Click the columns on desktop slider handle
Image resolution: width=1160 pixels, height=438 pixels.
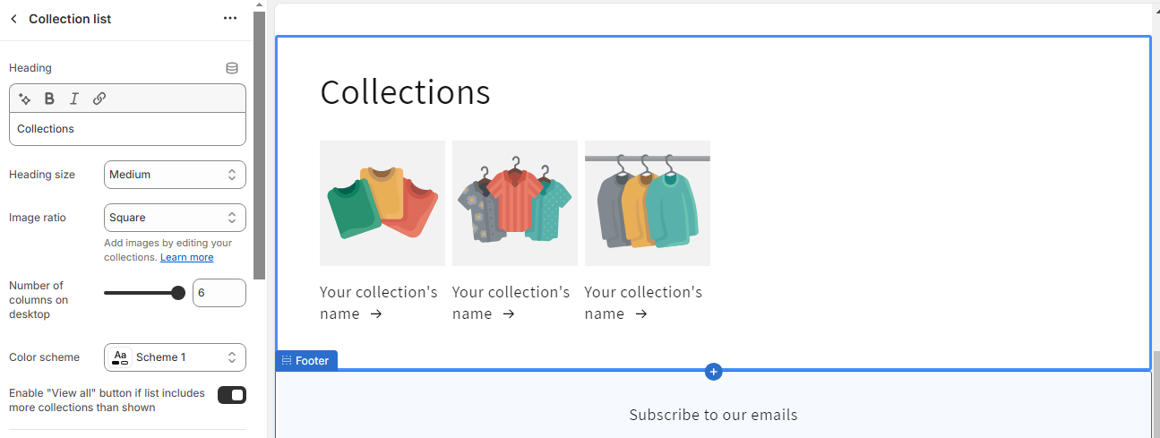(177, 293)
